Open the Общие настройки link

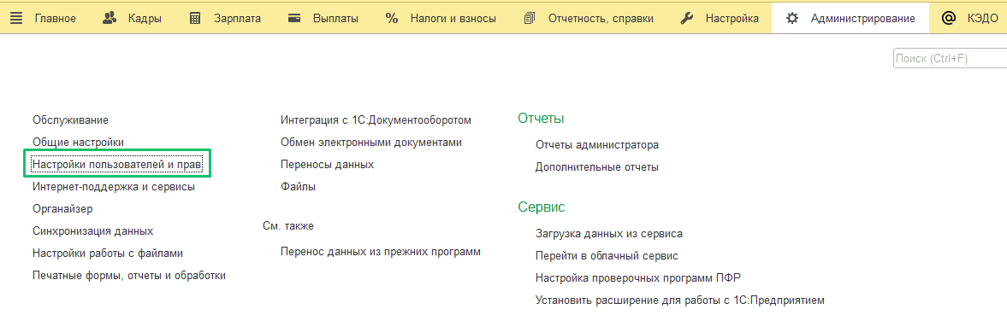[x=78, y=142]
